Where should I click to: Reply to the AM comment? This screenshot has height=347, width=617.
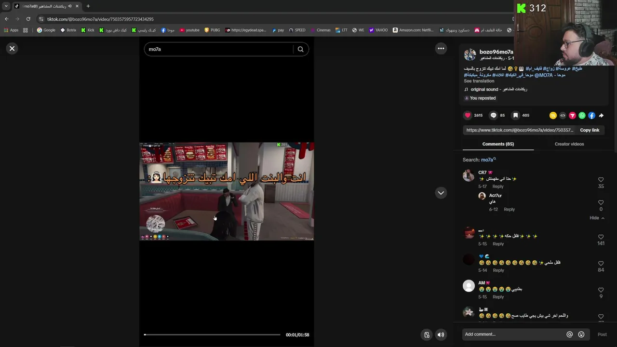coord(498,297)
